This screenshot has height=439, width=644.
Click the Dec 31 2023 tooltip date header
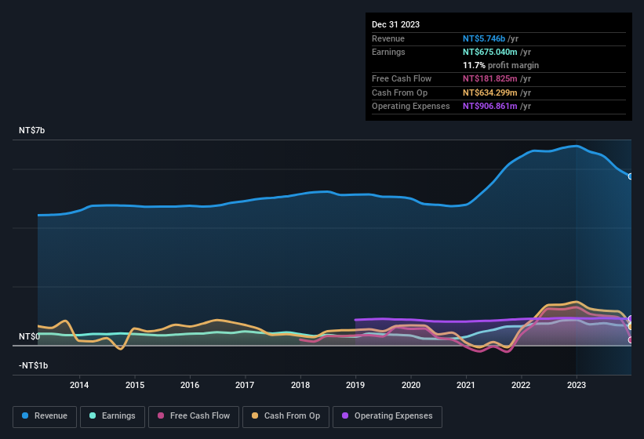395,24
